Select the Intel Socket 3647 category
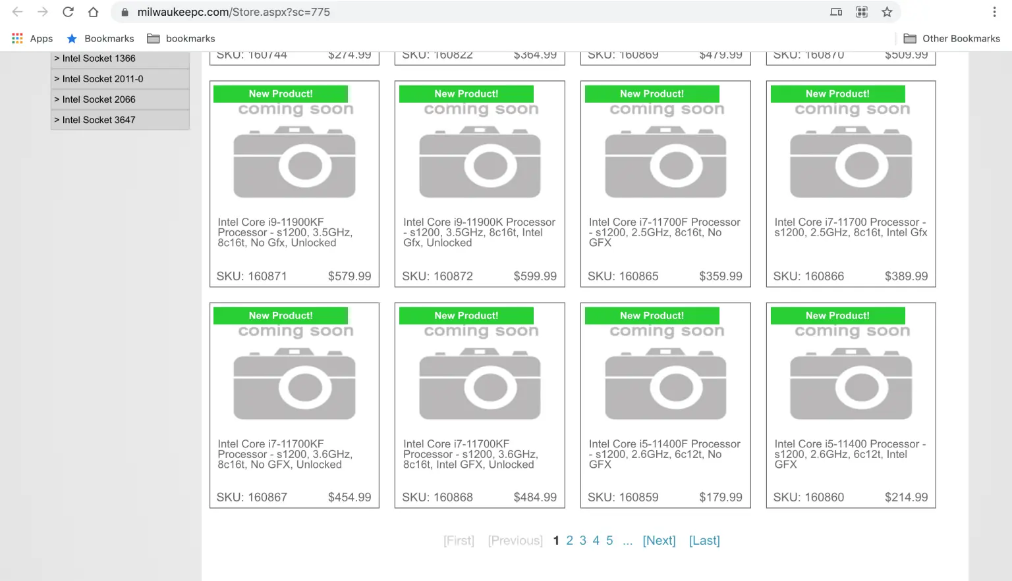Screen dimensions: 1012x581 coord(120,120)
